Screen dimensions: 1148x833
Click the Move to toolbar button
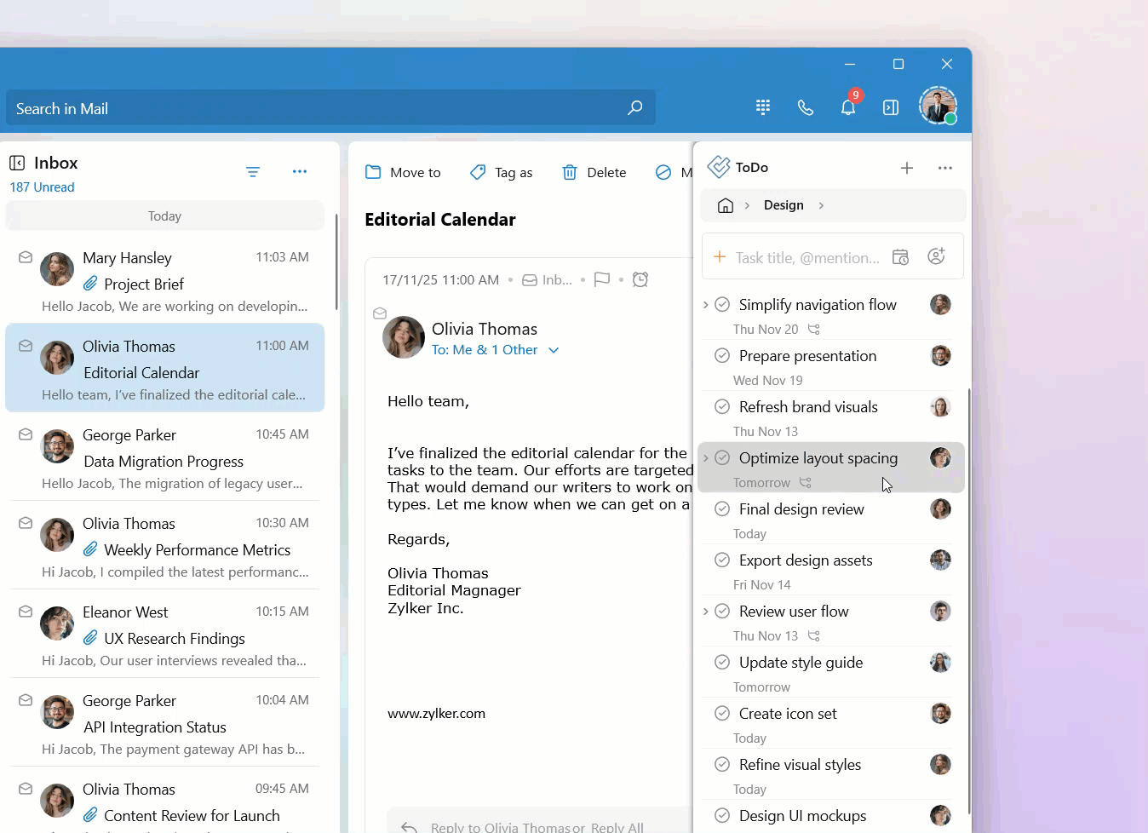click(x=403, y=172)
